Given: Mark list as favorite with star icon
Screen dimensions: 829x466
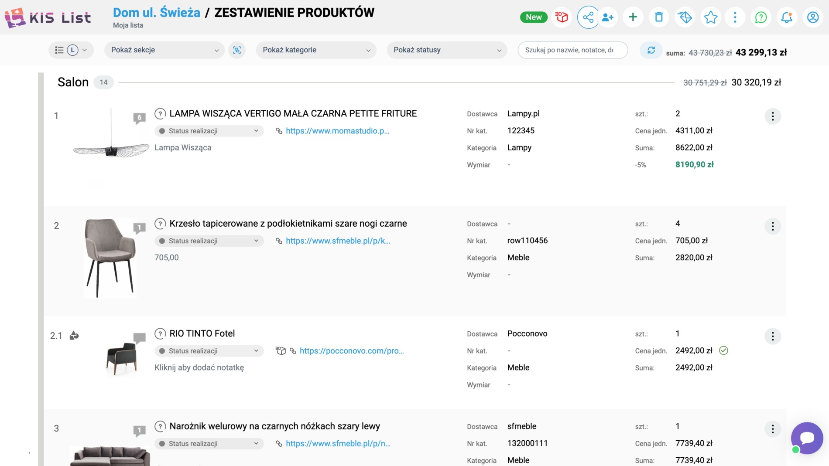Looking at the screenshot, I should point(711,17).
